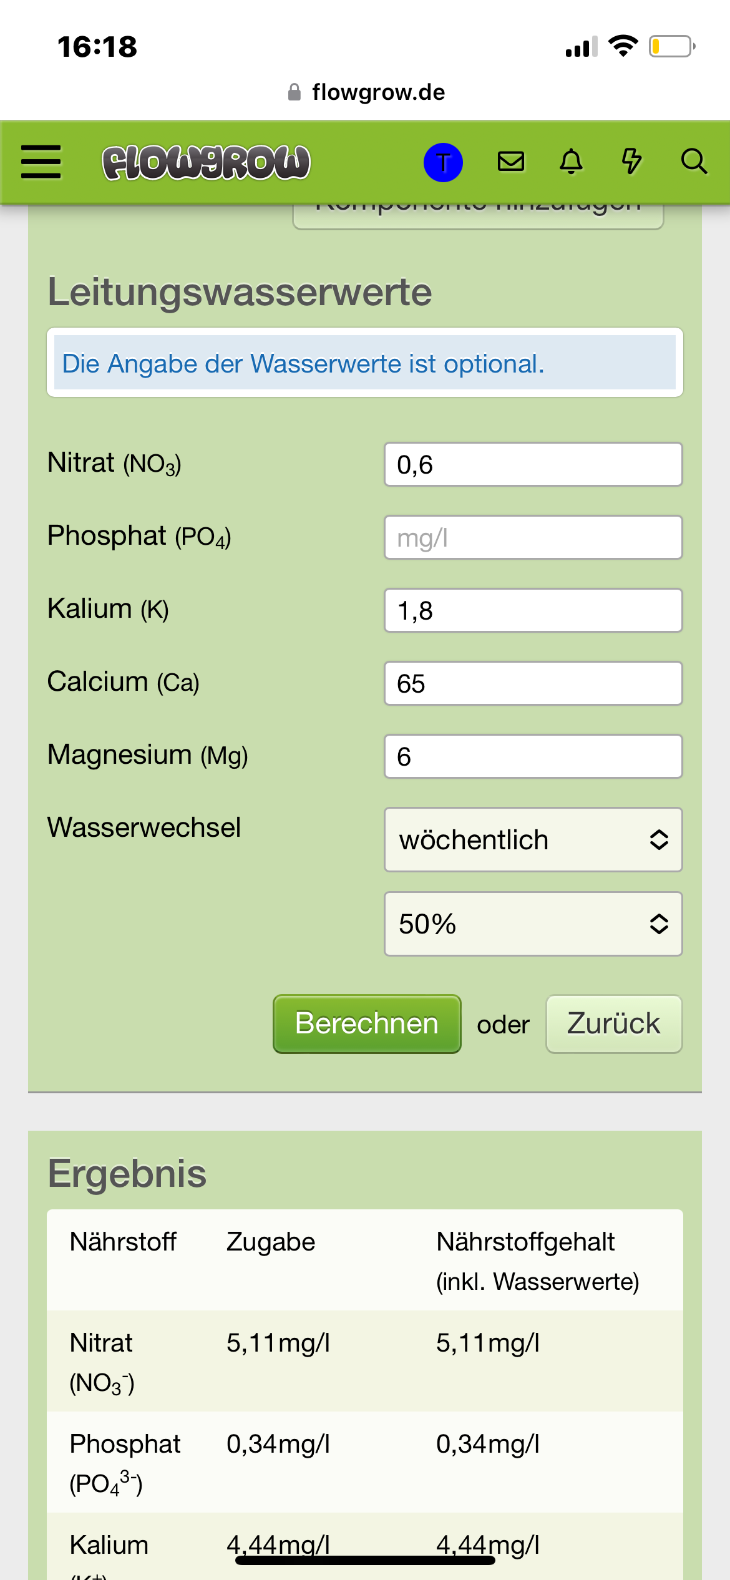Viewport: 730px width, 1580px height.
Task: Open site search magnifier icon
Action: (693, 162)
